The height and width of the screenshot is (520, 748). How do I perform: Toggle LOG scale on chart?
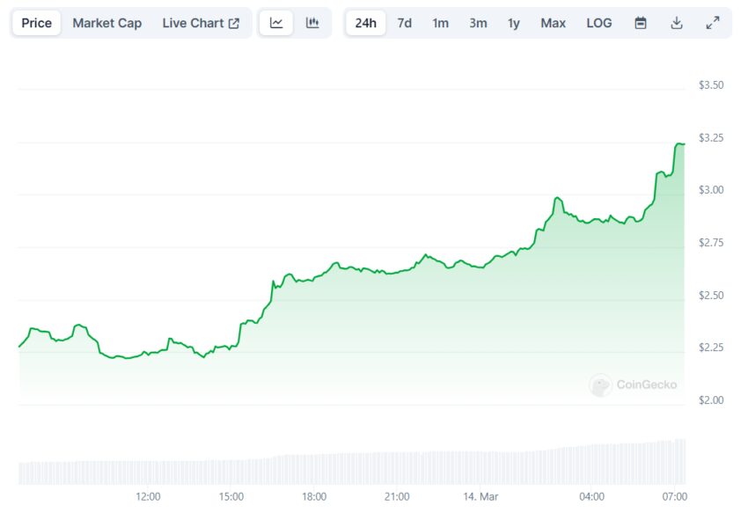(598, 23)
